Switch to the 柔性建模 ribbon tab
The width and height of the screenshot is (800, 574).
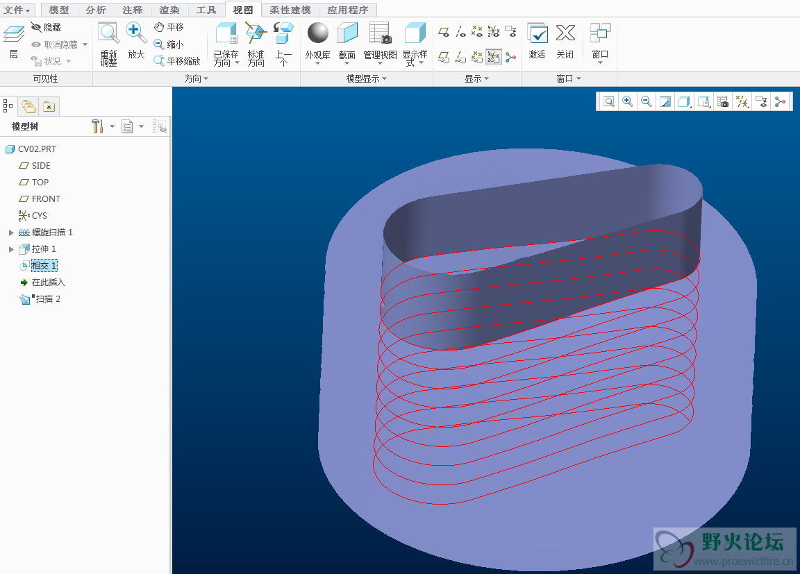click(290, 10)
